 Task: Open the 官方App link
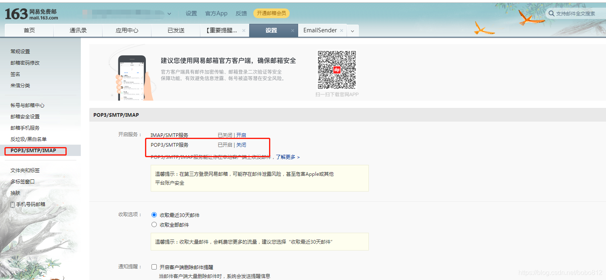[x=216, y=13]
